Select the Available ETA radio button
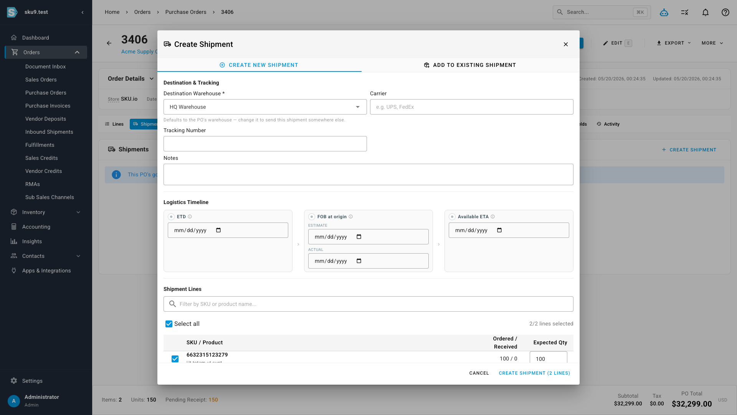 (x=452, y=217)
